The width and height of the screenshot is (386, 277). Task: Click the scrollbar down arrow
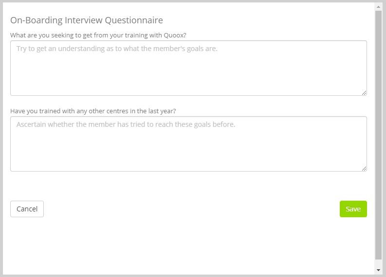coord(378,270)
